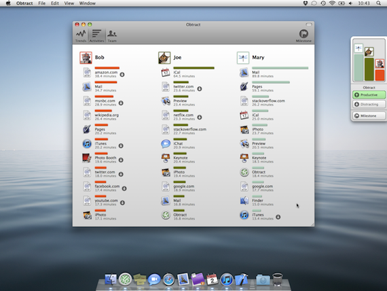Toggle distracting marker beside facebook.com

[124, 188]
